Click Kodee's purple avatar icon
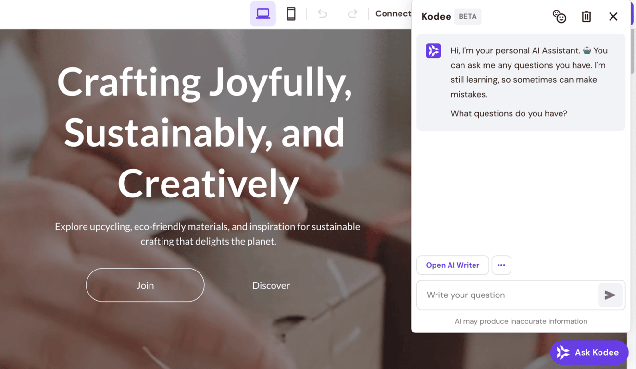This screenshot has width=636, height=369. [x=434, y=50]
